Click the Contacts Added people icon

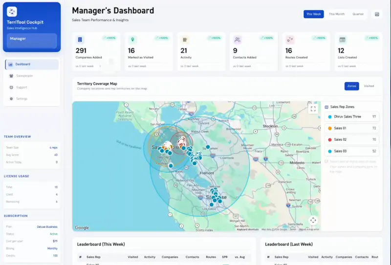[238, 40]
